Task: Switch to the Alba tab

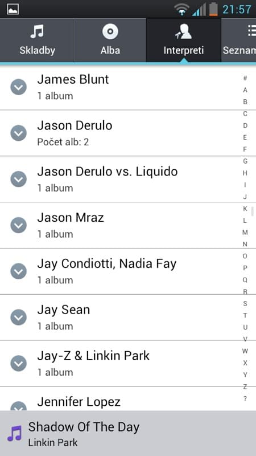Action: point(110,40)
